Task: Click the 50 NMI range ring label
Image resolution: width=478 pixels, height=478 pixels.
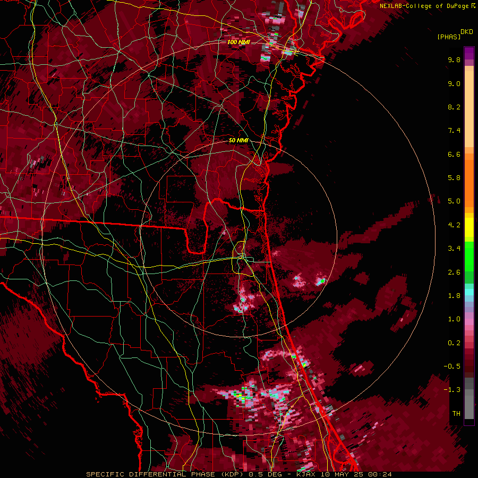Action: tap(238, 141)
